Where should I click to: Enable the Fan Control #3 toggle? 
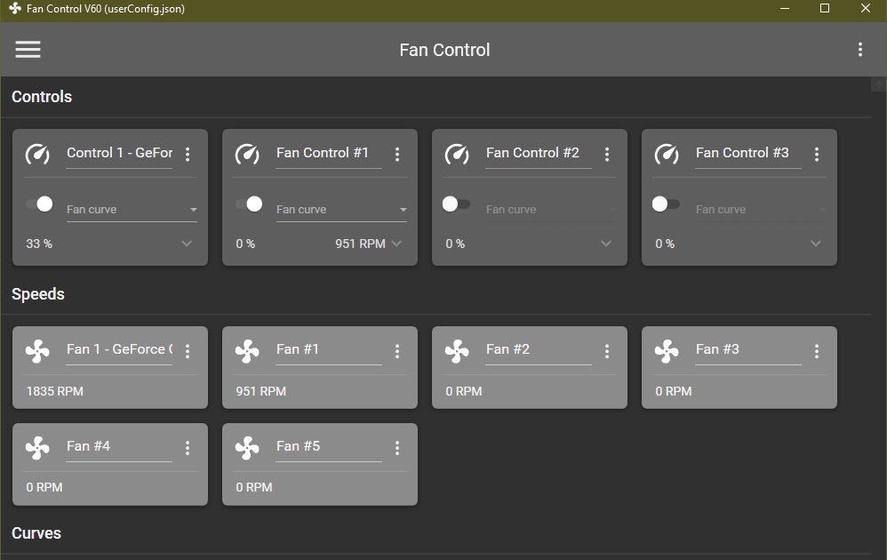click(666, 204)
